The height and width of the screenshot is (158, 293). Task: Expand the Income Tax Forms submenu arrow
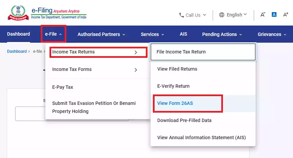(136, 70)
